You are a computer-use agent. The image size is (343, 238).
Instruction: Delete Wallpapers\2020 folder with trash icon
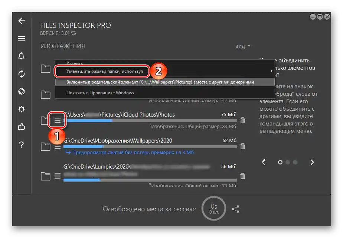coord(243,146)
